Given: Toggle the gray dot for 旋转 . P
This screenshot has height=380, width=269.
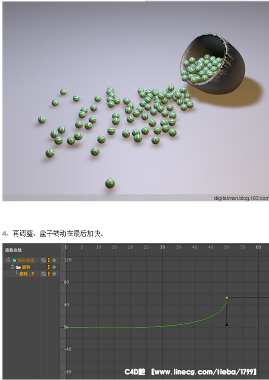Looking at the screenshot, I should coord(54,274).
